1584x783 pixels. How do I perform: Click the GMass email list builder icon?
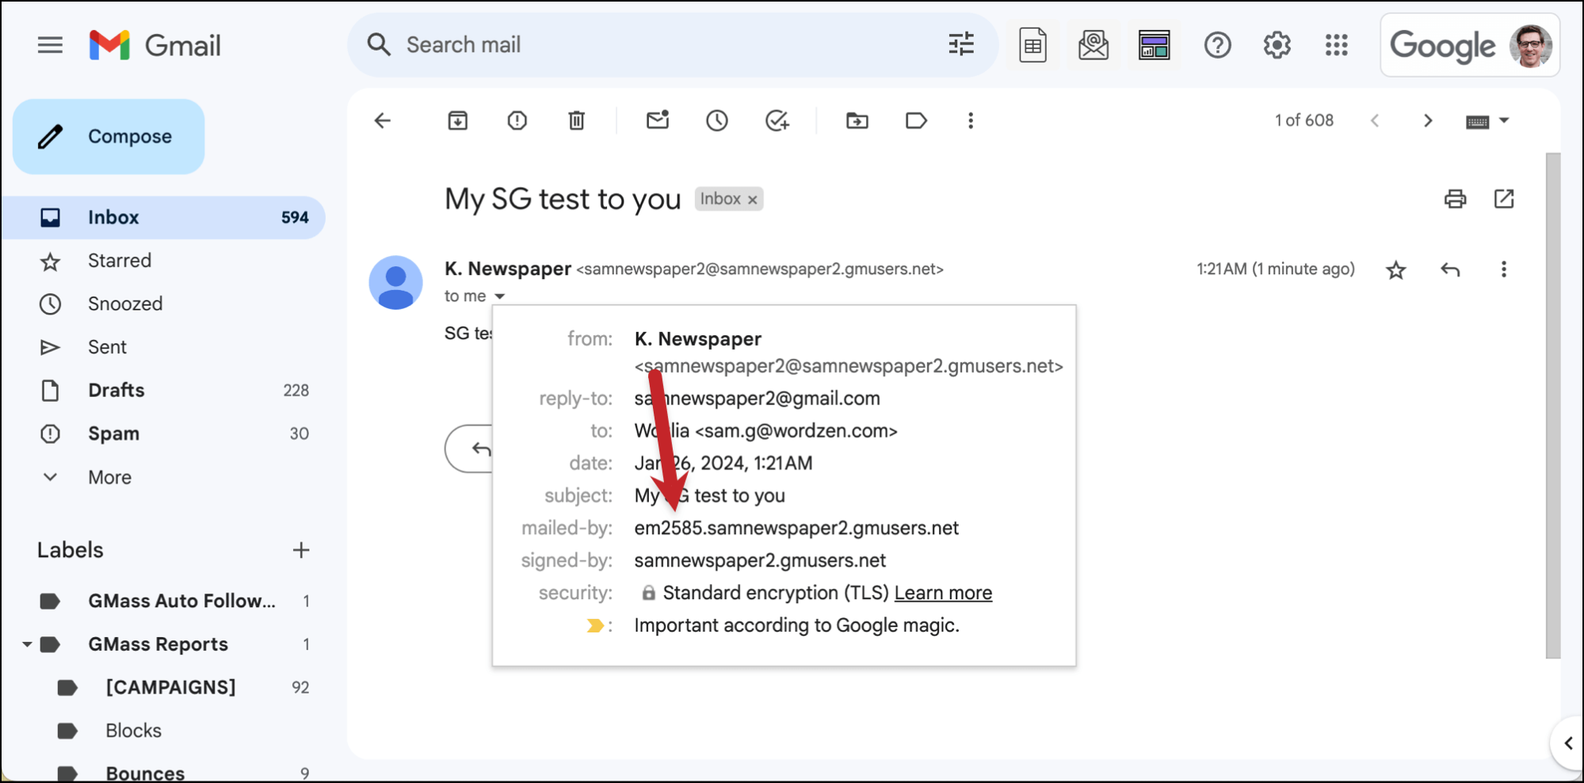click(1094, 45)
